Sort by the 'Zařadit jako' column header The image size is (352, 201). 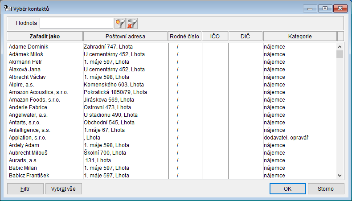point(45,36)
